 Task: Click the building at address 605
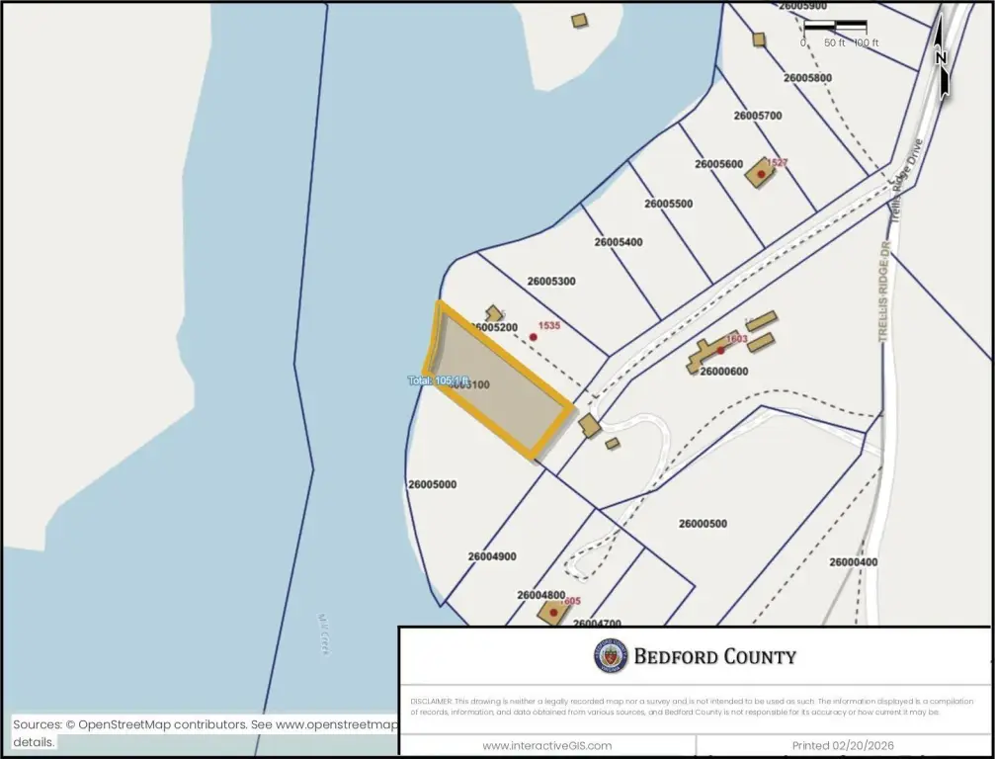tap(552, 613)
